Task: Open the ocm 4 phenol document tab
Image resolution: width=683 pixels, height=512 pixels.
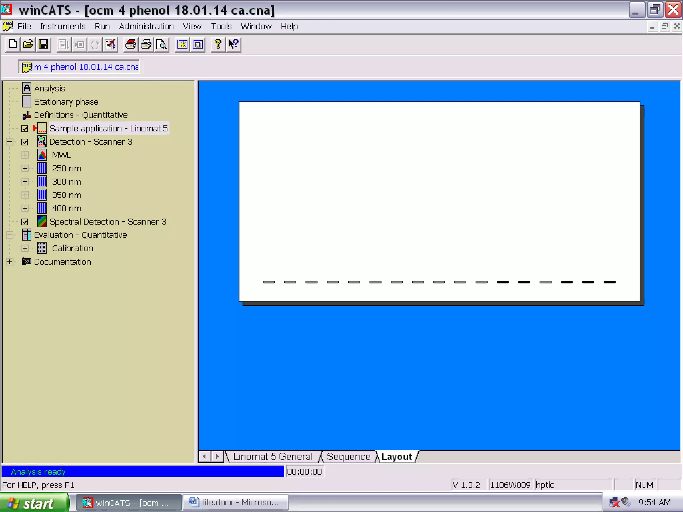Action: coord(80,67)
